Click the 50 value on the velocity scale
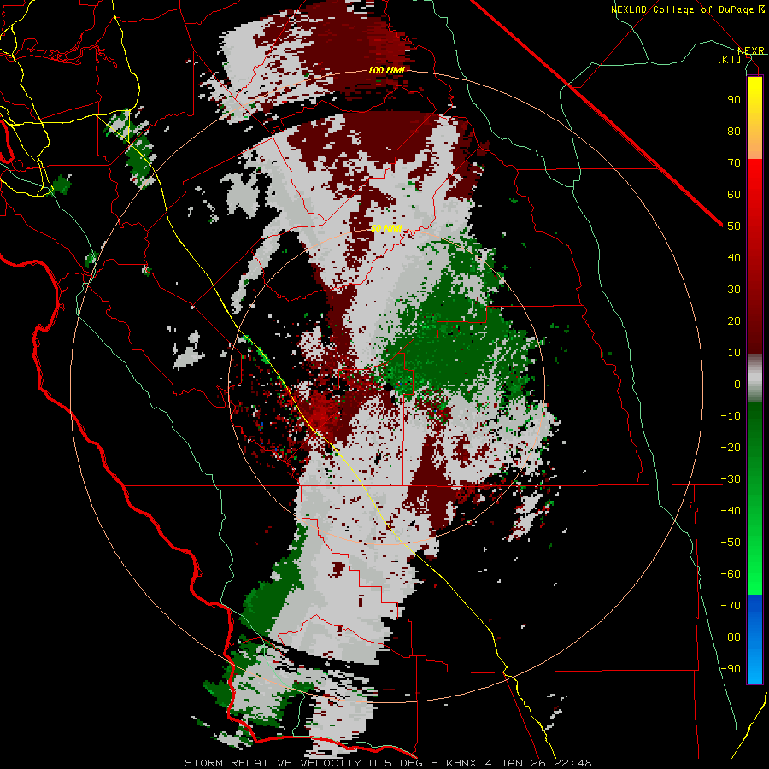The width and height of the screenshot is (769, 769). pyautogui.click(x=734, y=226)
